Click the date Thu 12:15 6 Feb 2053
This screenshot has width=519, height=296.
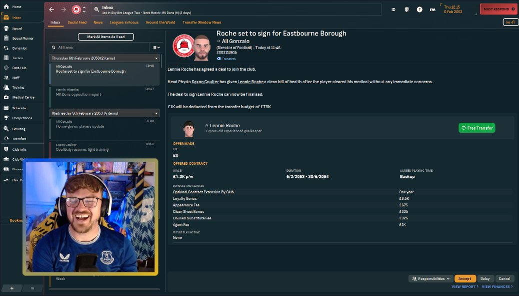click(453, 10)
